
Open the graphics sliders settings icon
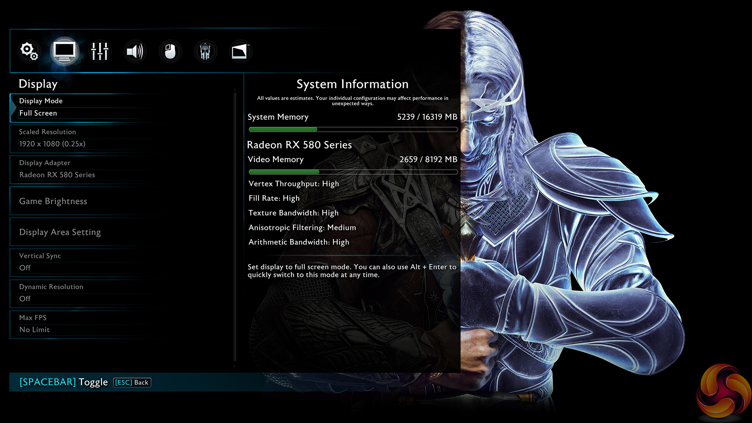(100, 51)
